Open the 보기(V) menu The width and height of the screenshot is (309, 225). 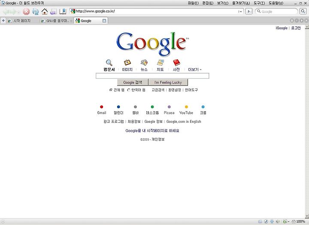pos(223,3)
